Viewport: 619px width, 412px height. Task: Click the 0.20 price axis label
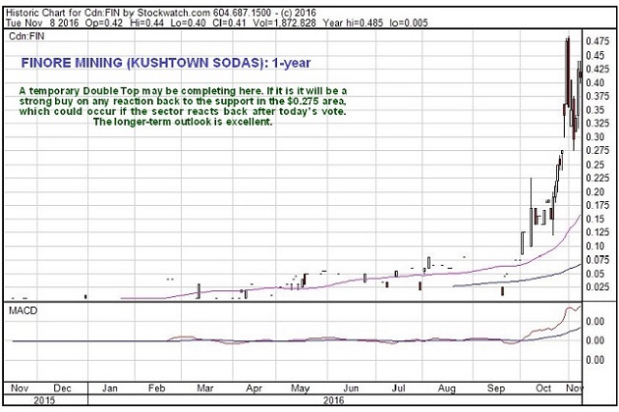[595, 192]
